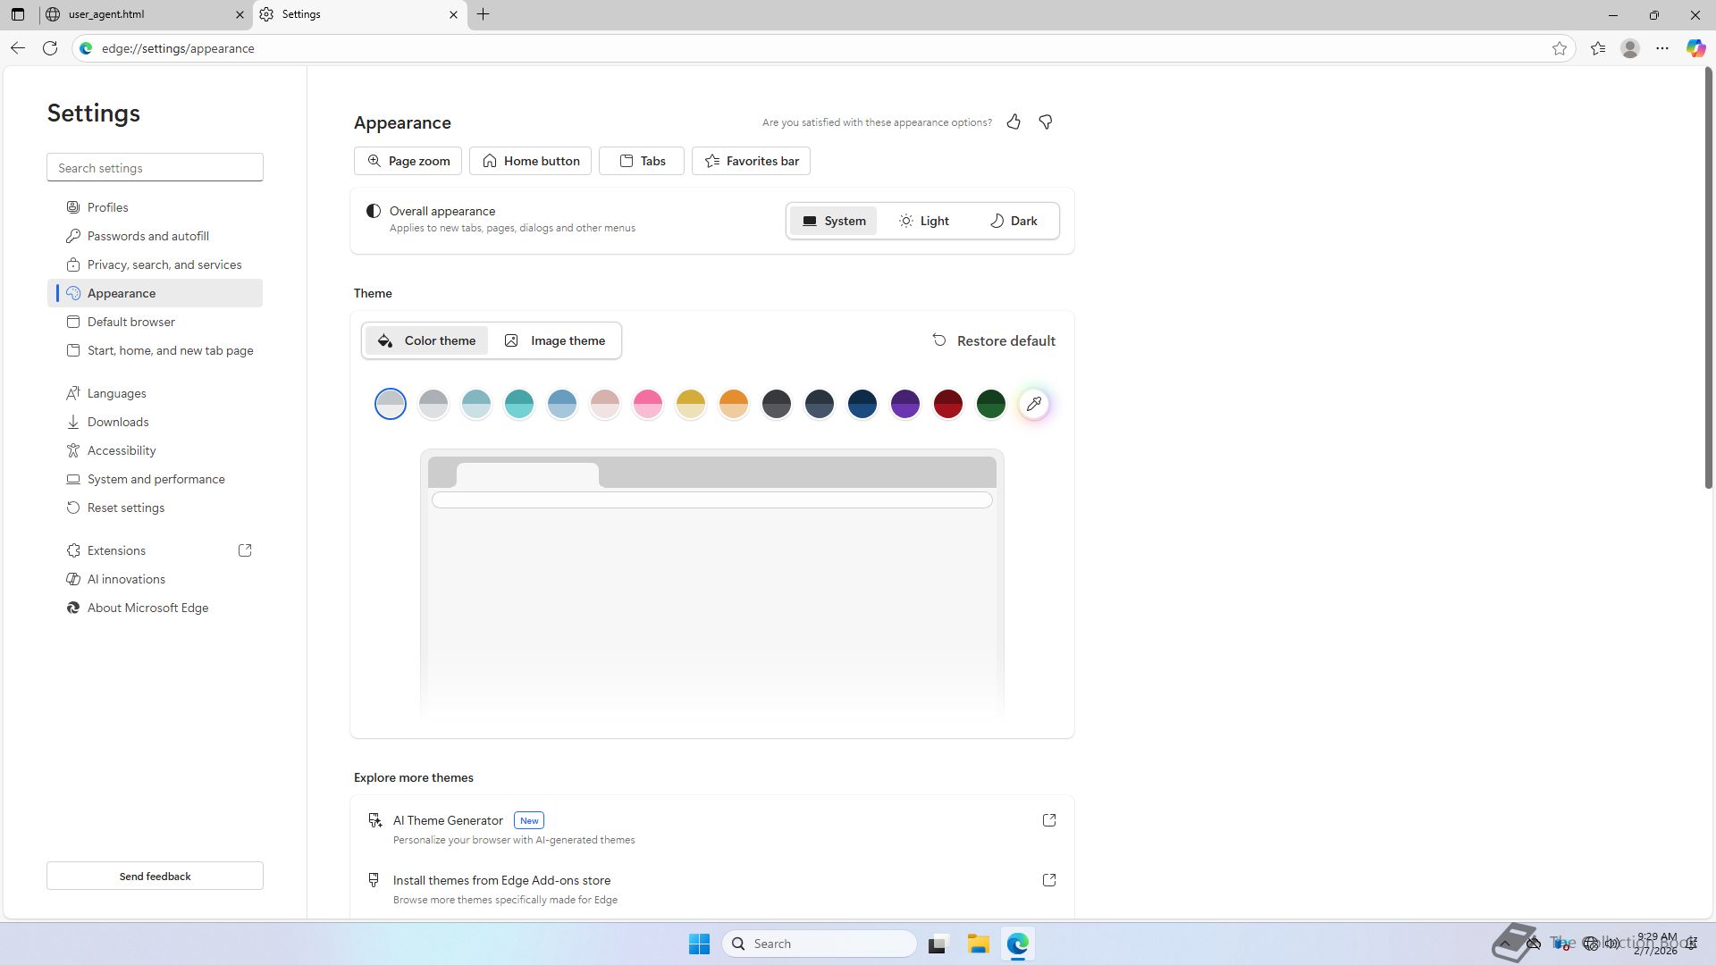Open Privacy, search, and services settings
1716x965 pixels.
pyautogui.click(x=164, y=264)
